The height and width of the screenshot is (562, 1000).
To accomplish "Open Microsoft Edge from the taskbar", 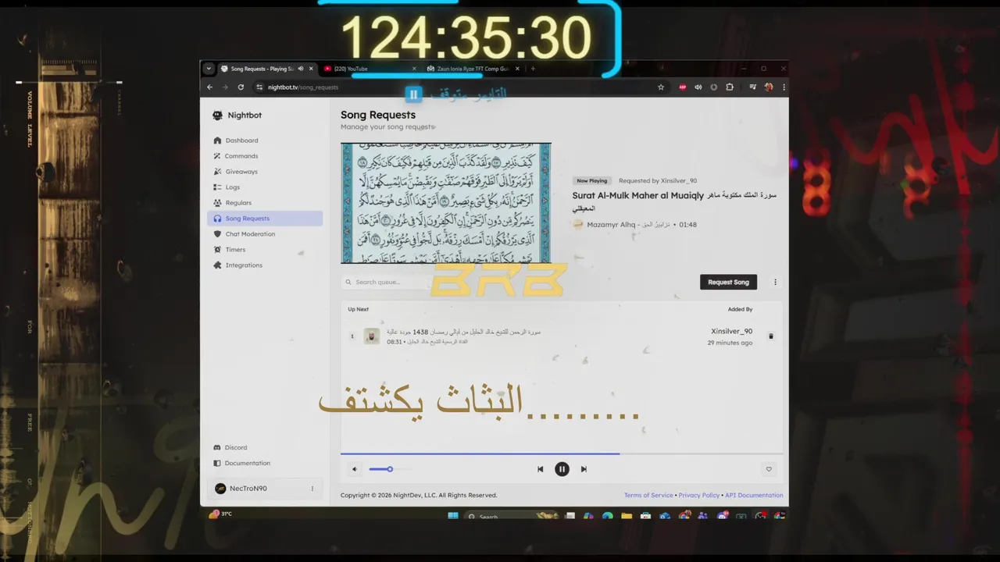I will click(607, 516).
